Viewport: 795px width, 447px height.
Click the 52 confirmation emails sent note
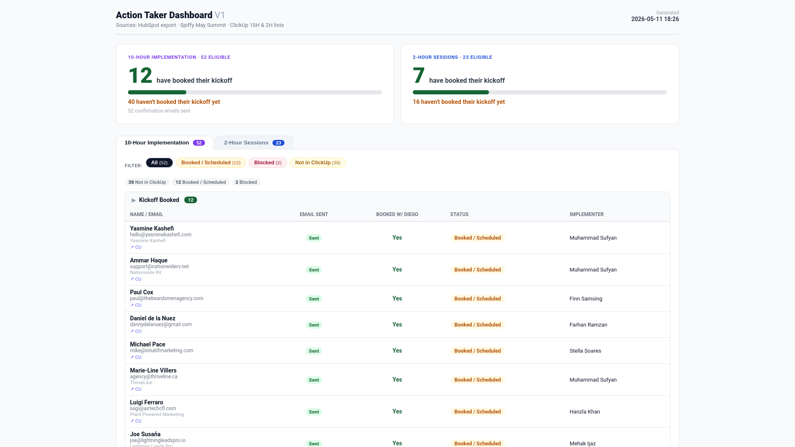point(159,111)
